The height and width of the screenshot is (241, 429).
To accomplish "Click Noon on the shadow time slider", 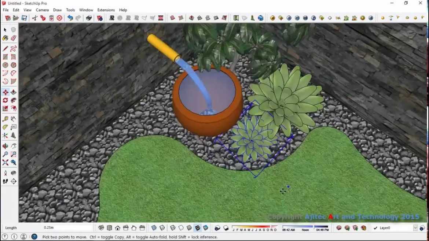I will (x=305, y=228).
